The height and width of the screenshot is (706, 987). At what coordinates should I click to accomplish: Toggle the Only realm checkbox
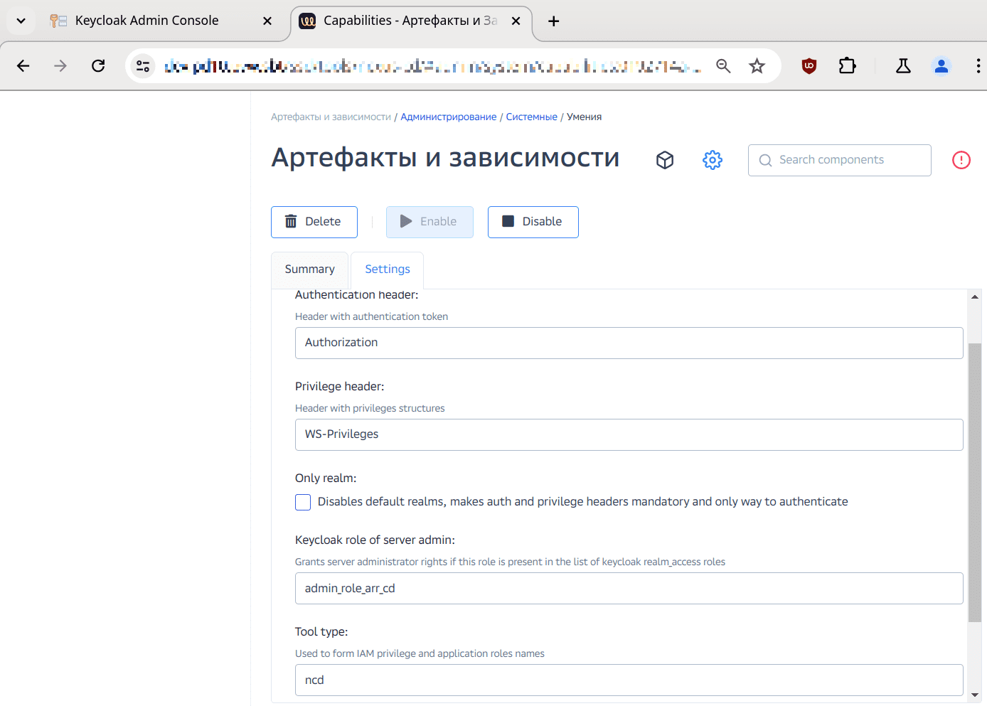(x=303, y=502)
